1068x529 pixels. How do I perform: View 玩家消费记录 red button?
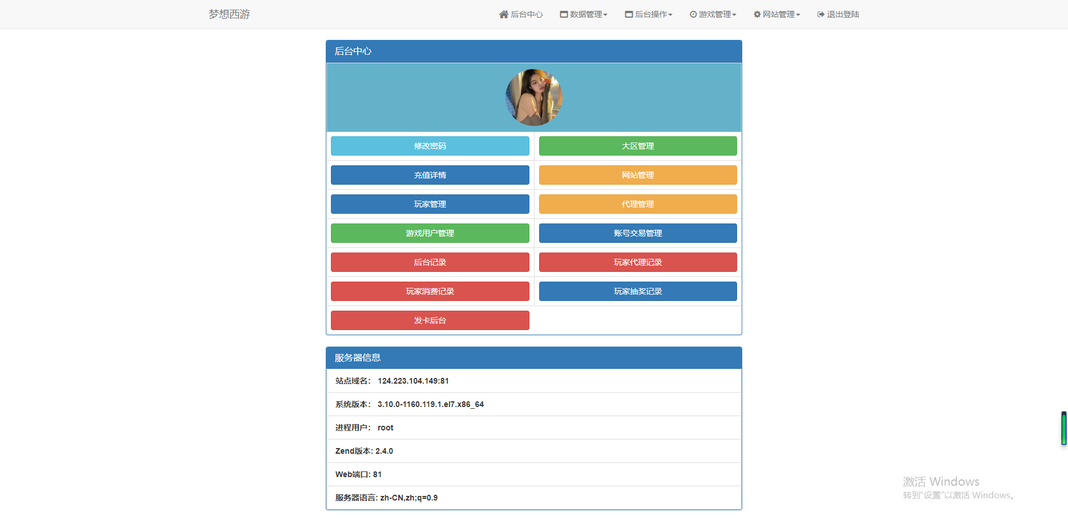[430, 291]
